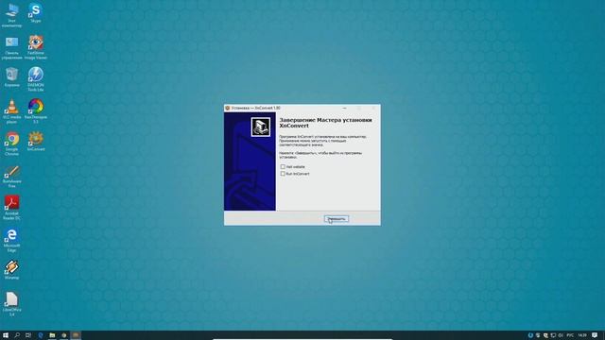Open Edge from the taskbar
Viewport: 605px width, 340px height.
pos(41,335)
